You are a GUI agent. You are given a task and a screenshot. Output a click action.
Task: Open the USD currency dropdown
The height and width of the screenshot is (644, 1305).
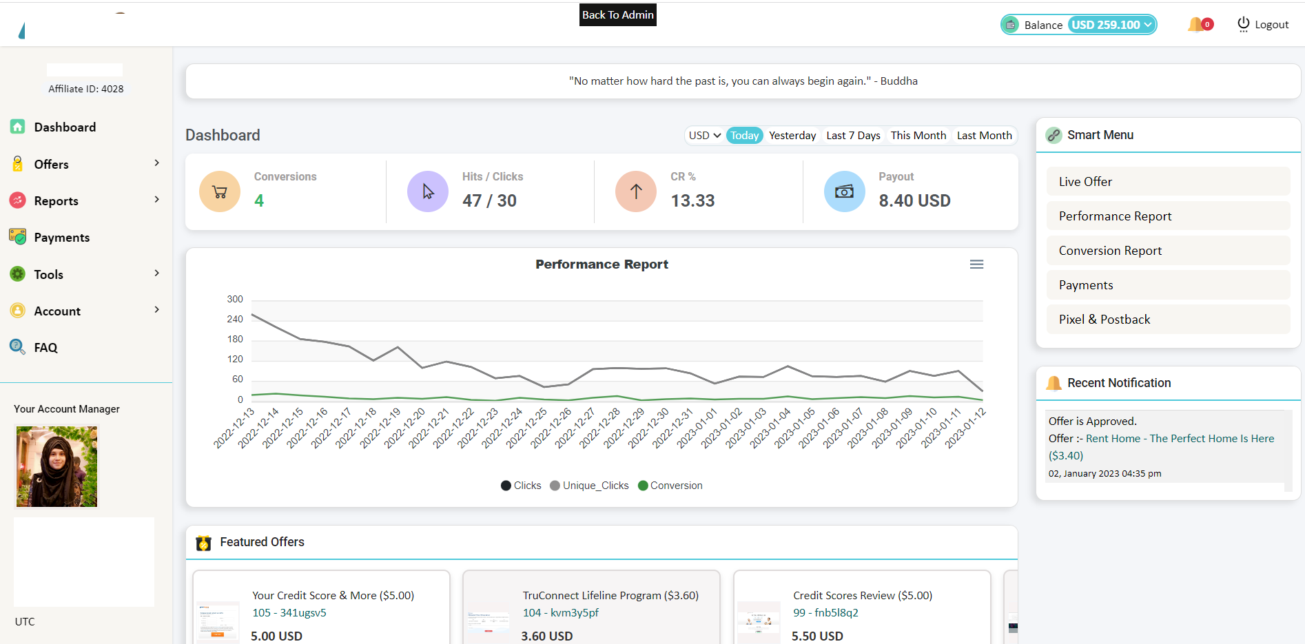pos(704,136)
